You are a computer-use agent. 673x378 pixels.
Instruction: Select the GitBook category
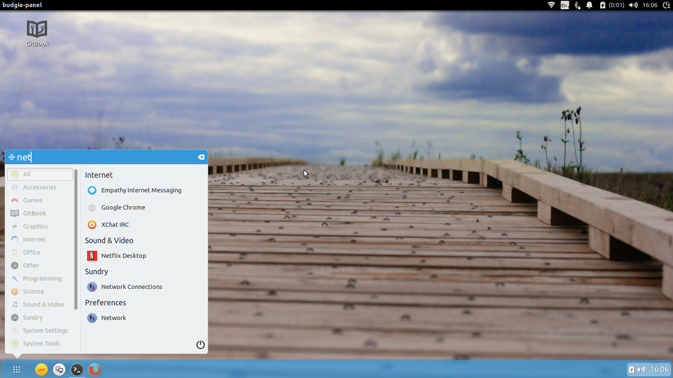(40, 213)
